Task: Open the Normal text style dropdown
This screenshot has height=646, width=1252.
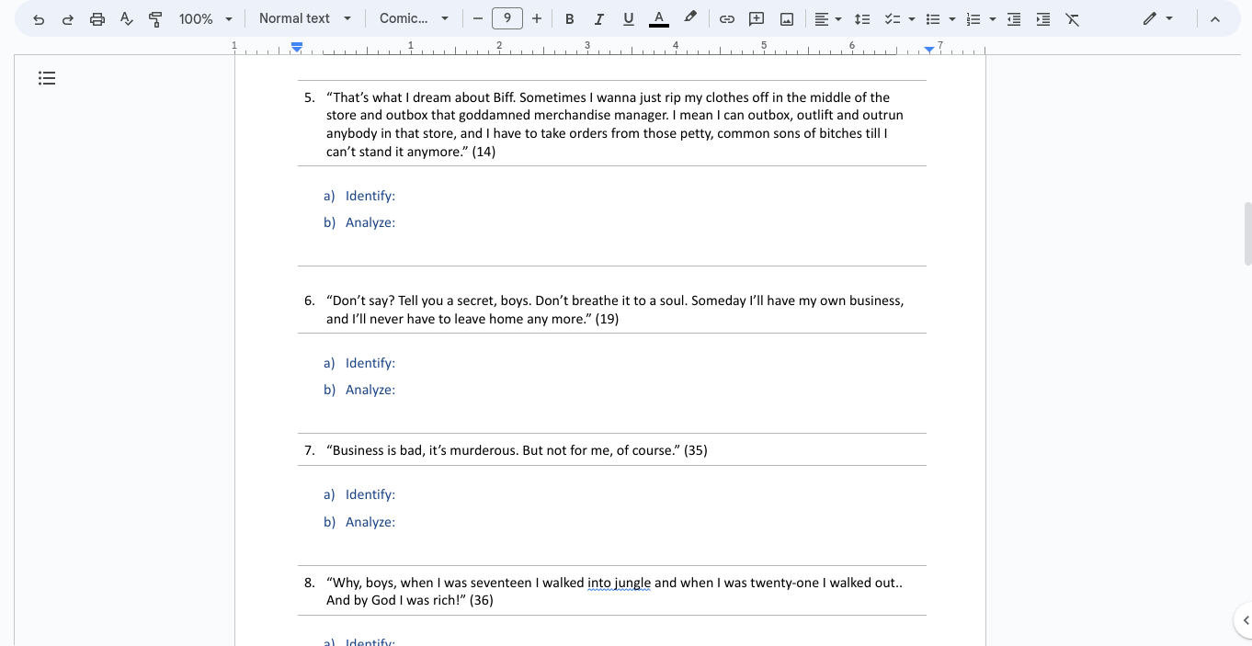Action: click(305, 18)
